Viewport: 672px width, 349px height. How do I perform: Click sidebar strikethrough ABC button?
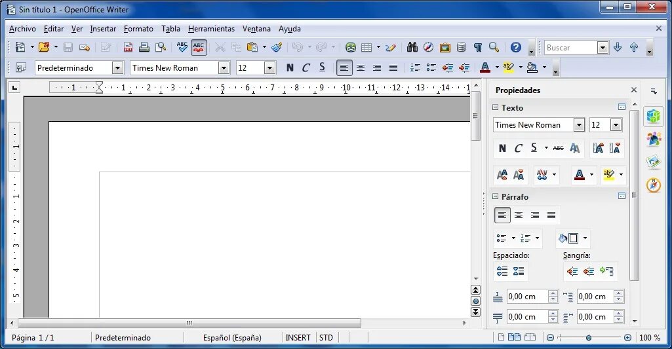[x=558, y=148]
